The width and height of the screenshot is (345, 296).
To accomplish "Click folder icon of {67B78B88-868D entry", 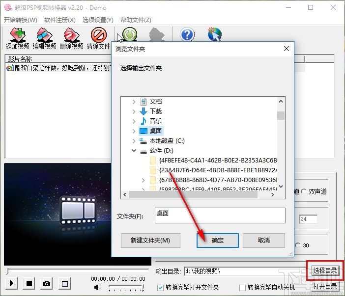I will 153,180.
